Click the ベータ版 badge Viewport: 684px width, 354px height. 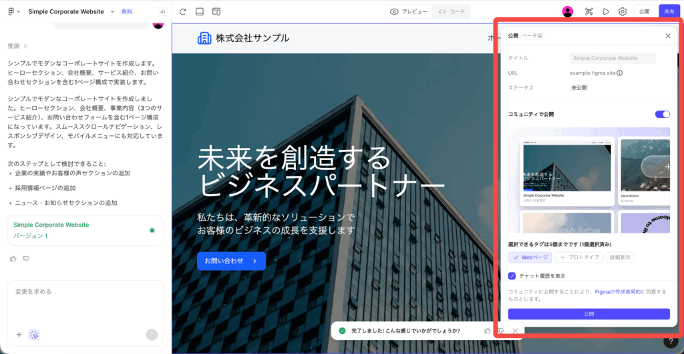point(532,36)
